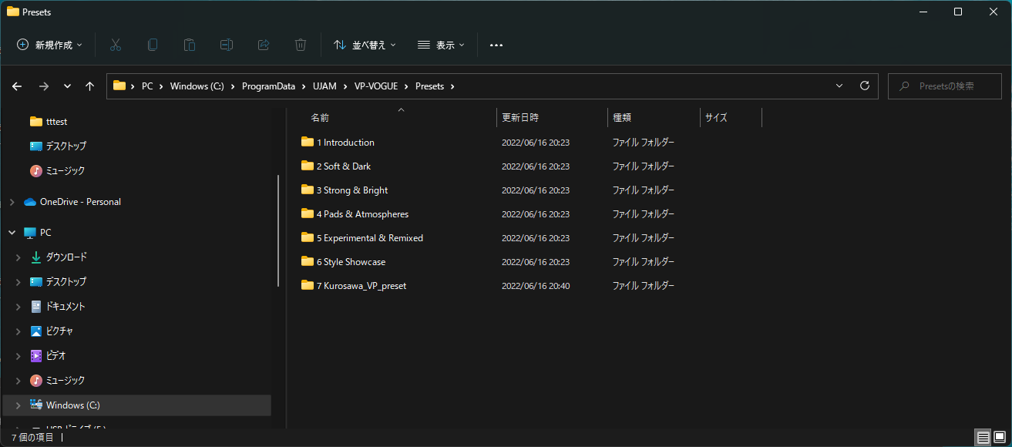Select 5 Experimental & Remixed folder
This screenshot has height=447, width=1012.
pyautogui.click(x=370, y=238)
